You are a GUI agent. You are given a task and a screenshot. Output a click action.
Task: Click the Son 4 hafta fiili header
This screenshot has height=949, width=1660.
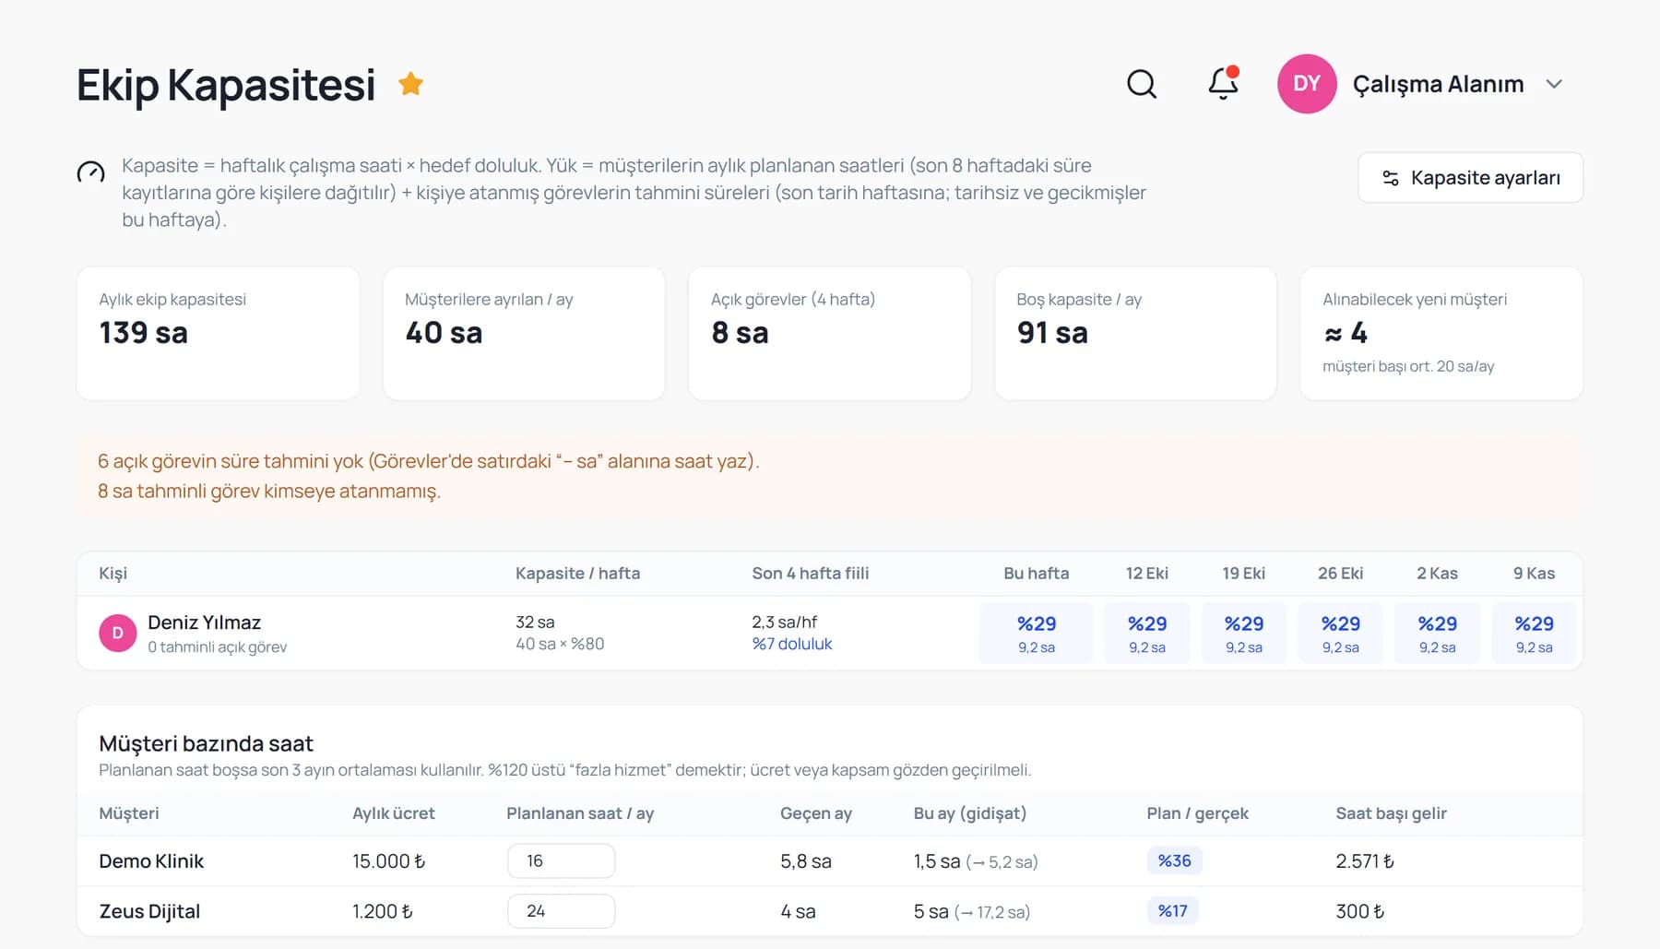(x=810, y=574)
